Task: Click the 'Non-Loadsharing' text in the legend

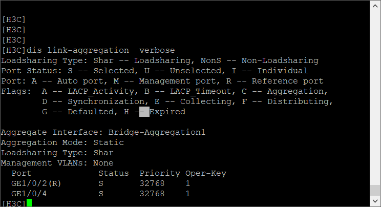Action: pyautogui.click(x=280, y=60)
